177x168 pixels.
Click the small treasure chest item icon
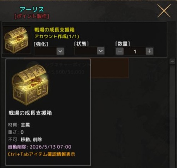coord(17,40)
